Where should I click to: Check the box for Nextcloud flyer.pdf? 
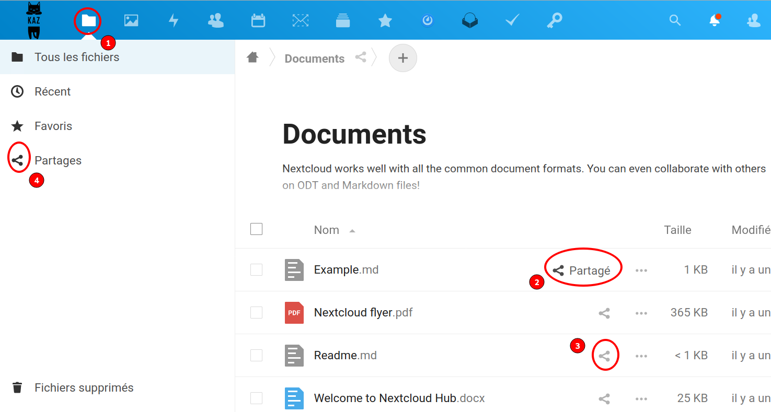click(256, 313)
